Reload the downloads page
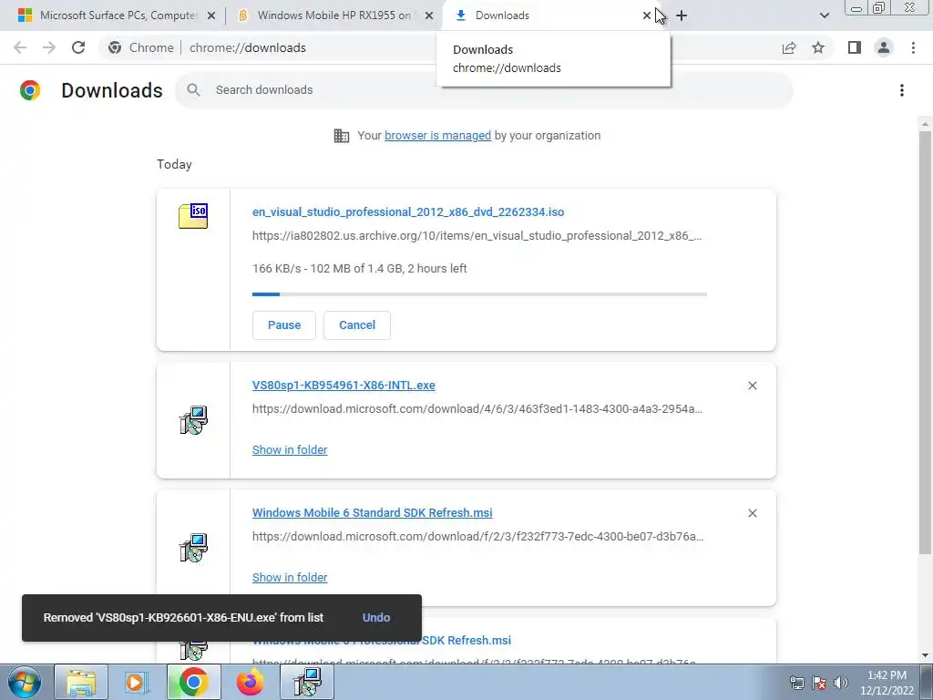The height and width of the screenshot is (700, 933). [78, 47]
